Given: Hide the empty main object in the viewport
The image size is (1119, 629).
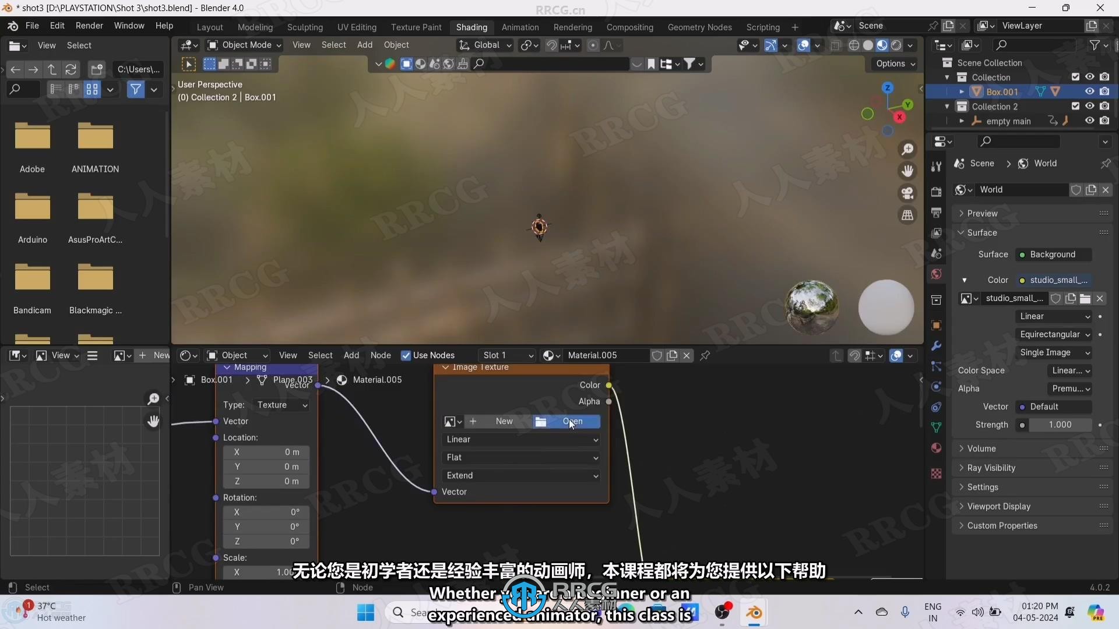Looking at the screenshot, I should point(1089,121).
